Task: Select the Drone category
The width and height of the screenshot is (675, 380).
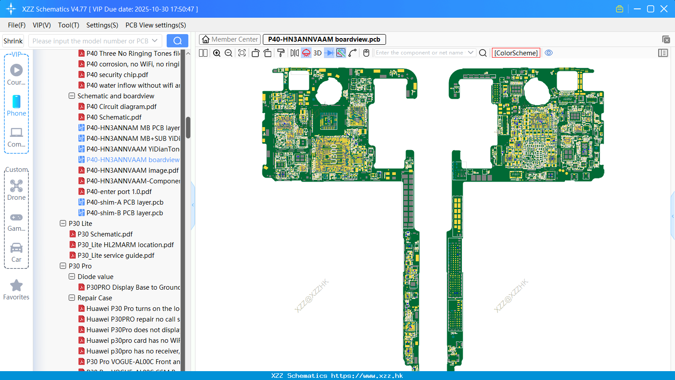Action: tap(16, 190)
